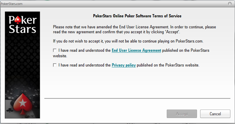Click 'published on the PokerStars website' privacy label

168,65
